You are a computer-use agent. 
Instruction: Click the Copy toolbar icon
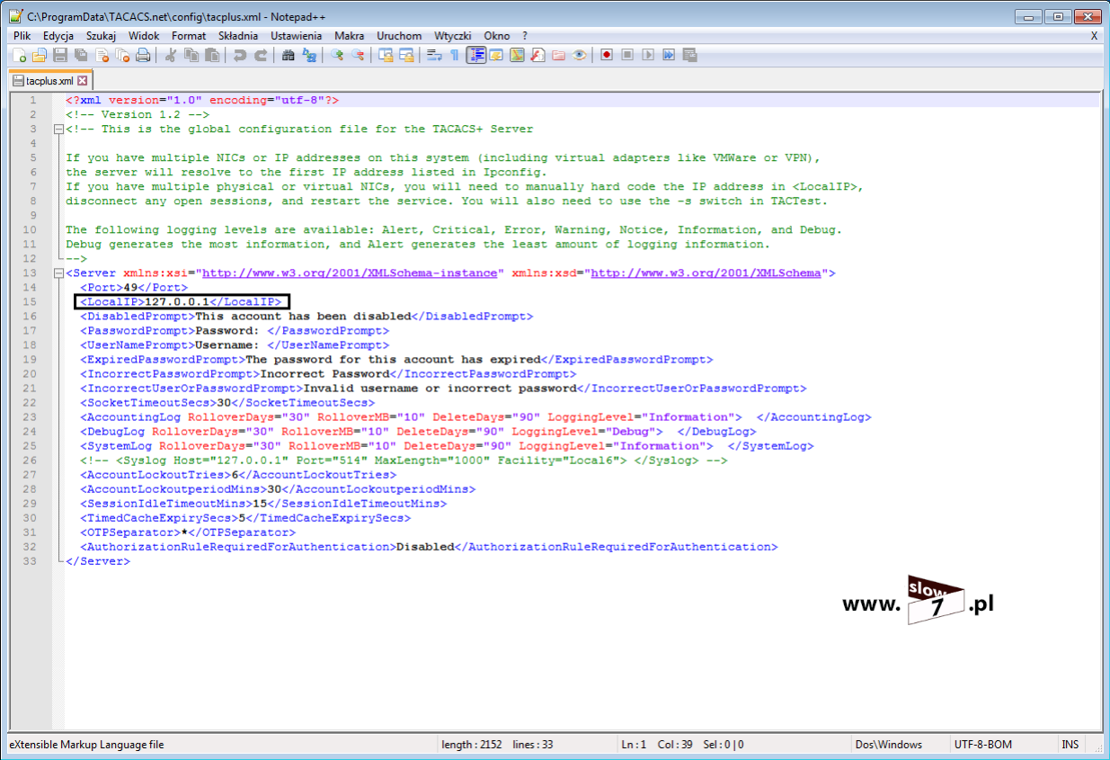click(191, 55)
